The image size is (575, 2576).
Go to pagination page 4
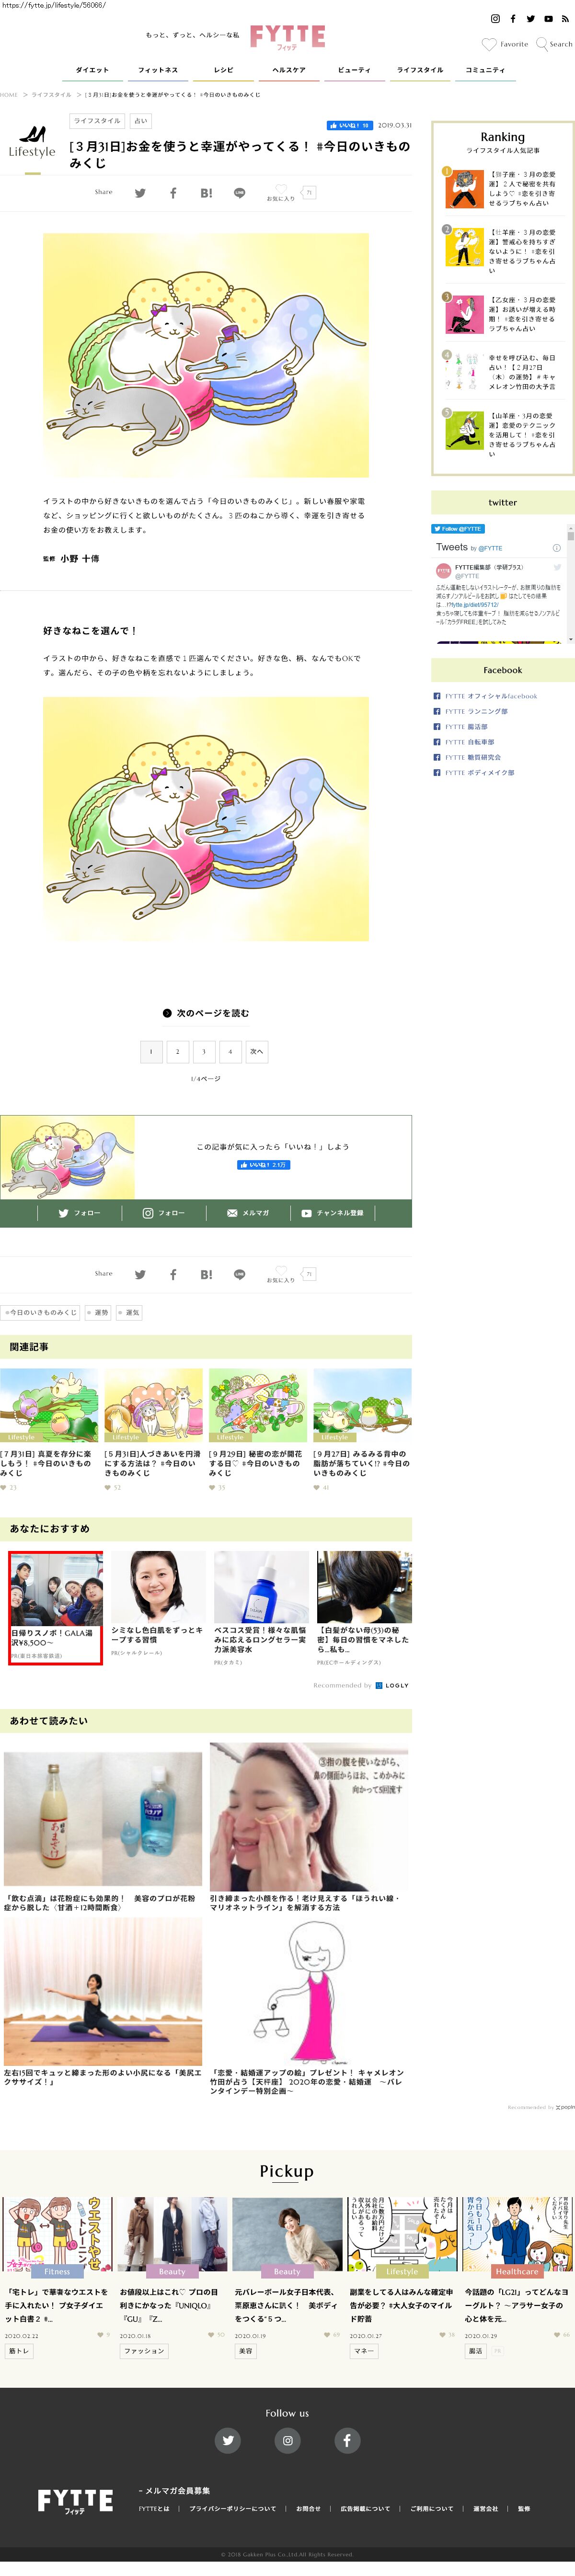230,1051
